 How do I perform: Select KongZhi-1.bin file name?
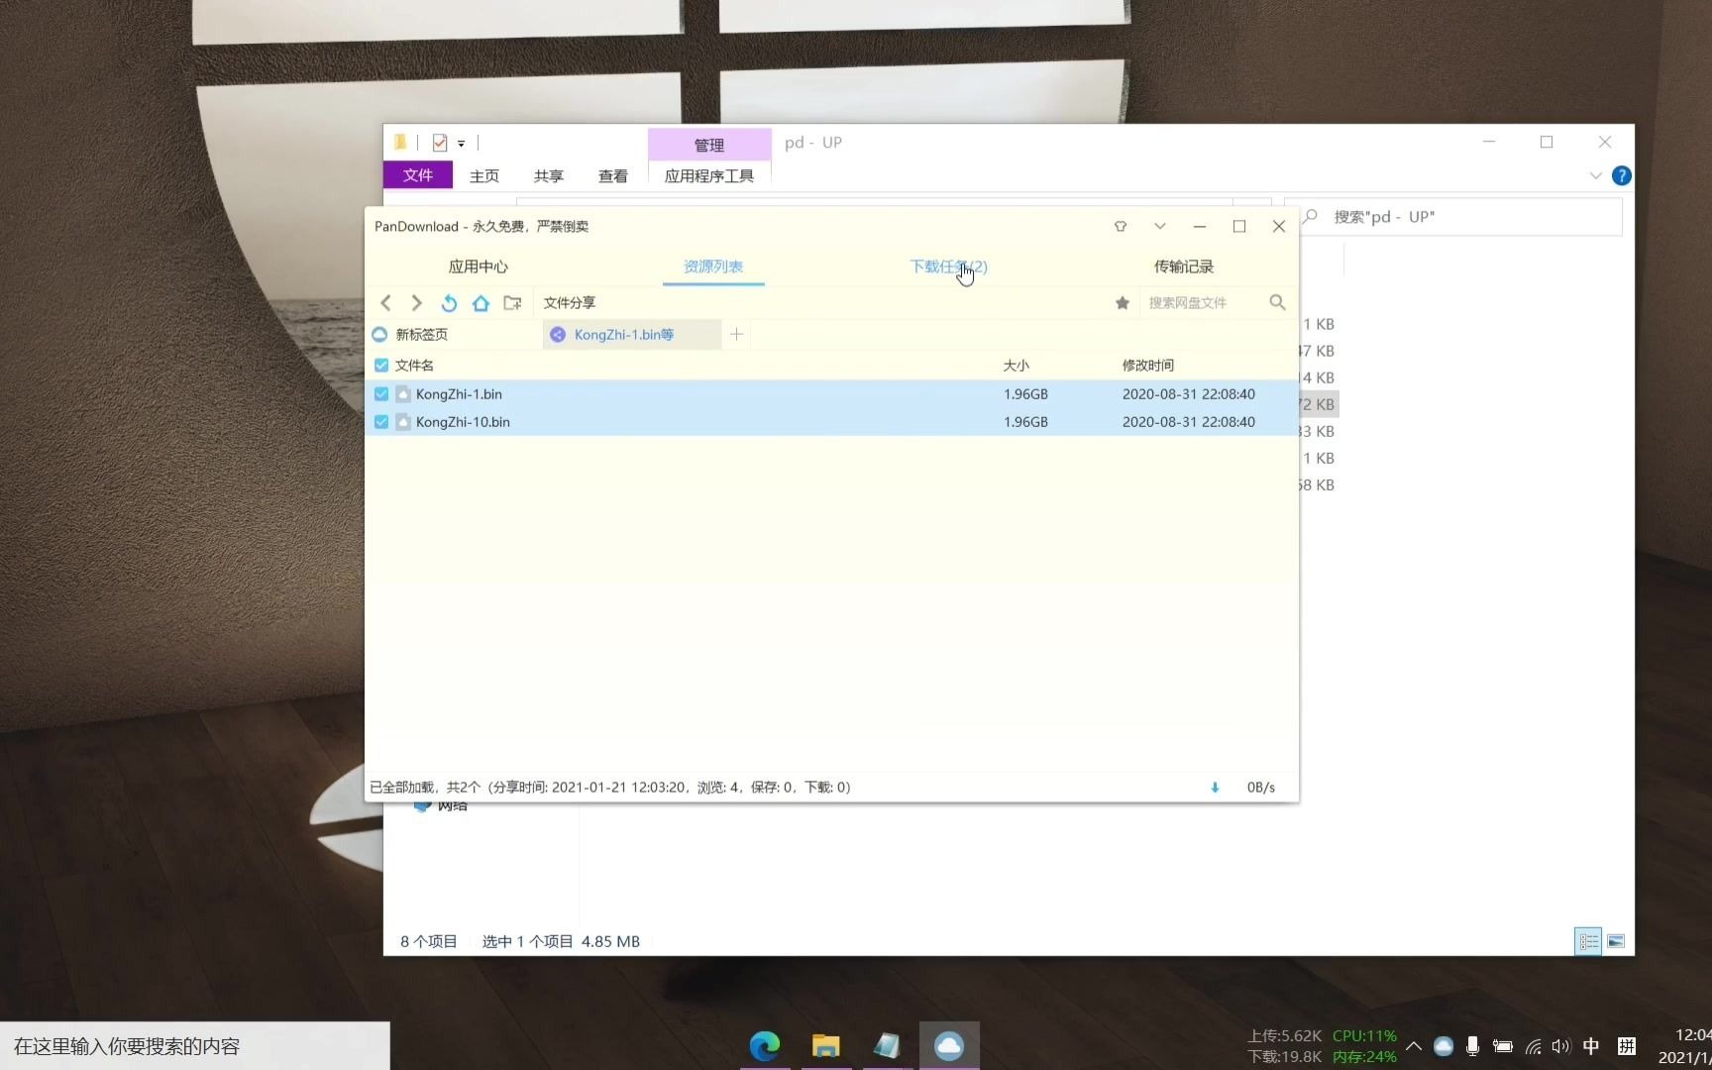tap(459, 394)
